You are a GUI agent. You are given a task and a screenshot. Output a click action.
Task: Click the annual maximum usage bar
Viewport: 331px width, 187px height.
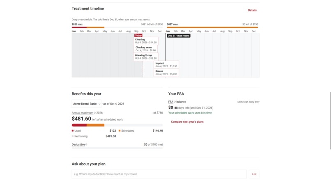point(117,125)
